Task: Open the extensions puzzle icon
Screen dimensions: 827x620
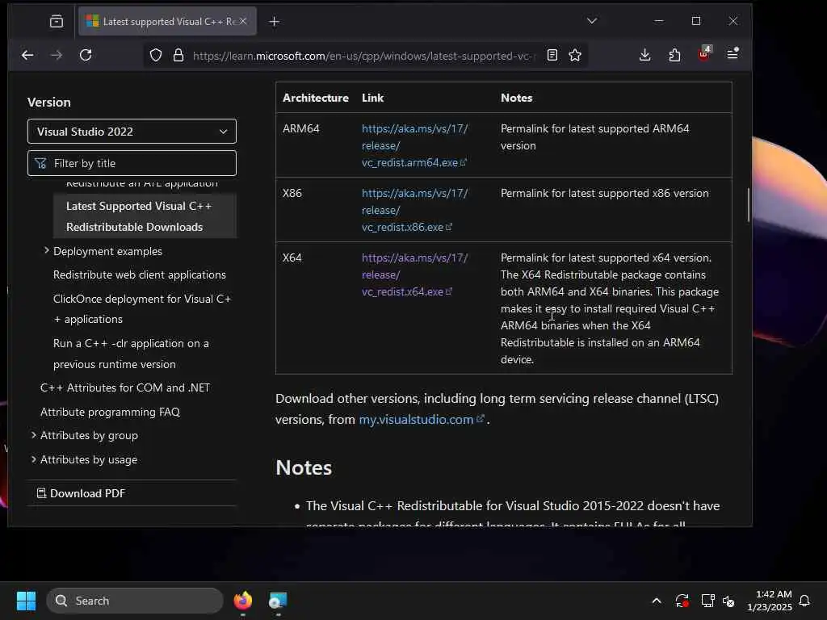Action: [x=674, y=55]
